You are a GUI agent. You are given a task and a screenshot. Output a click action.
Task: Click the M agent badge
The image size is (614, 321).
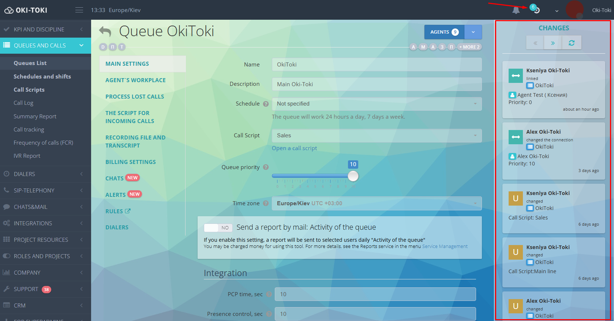pyautogui.click(x=423, y=47)
